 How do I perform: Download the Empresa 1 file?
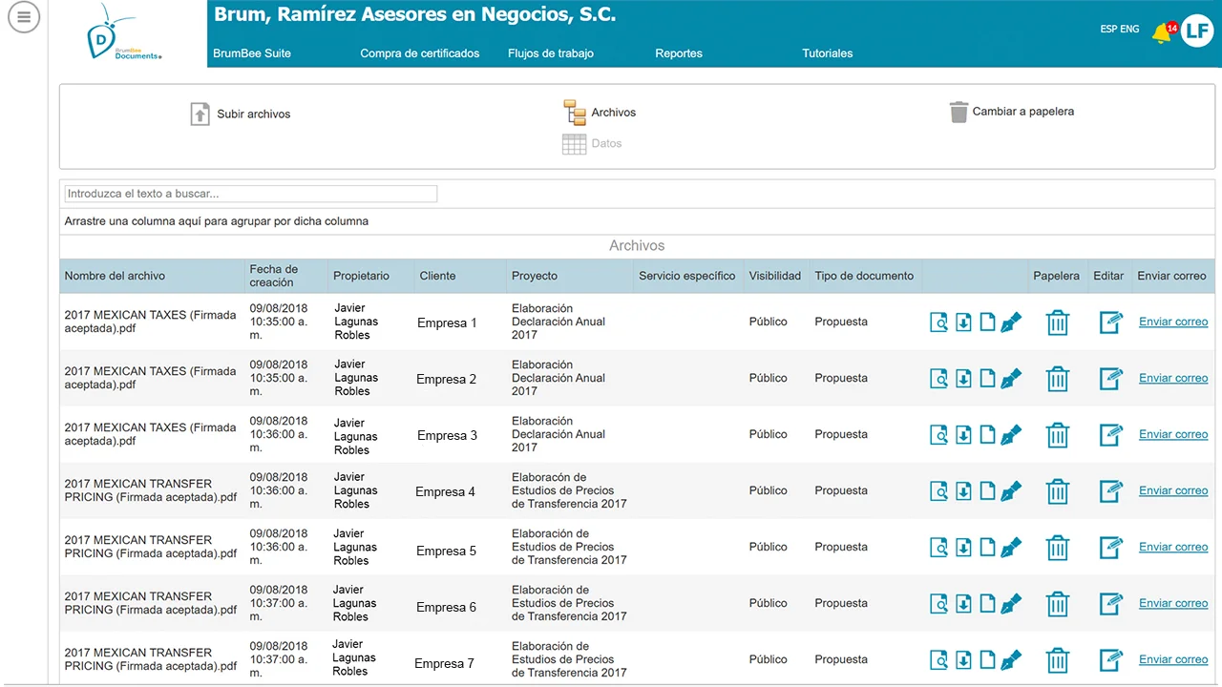click(x=963, y=323)
